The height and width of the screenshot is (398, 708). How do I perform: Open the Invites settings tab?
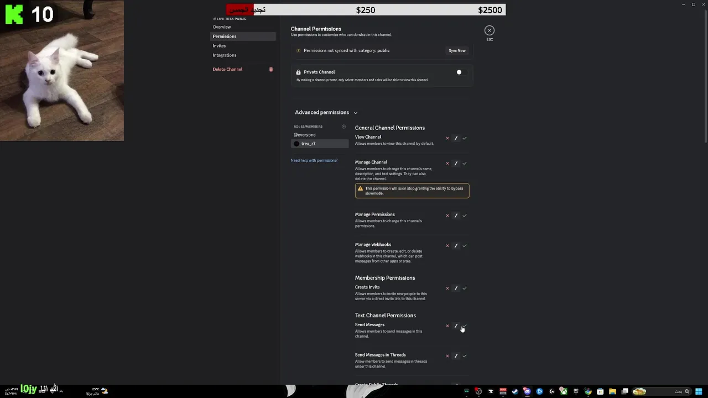(243, 46)
